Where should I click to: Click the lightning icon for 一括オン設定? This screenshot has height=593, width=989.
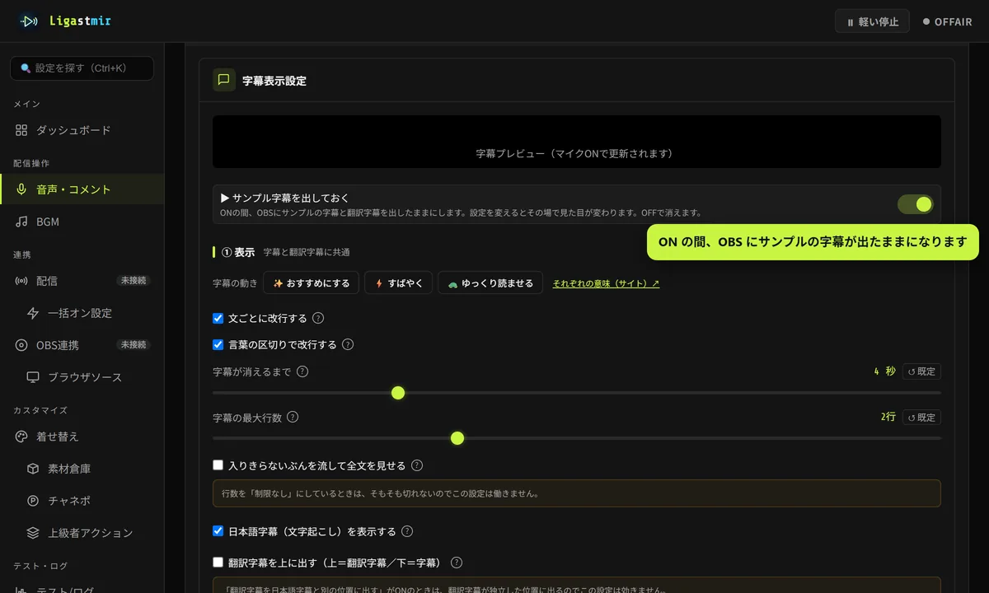point(33,313)
